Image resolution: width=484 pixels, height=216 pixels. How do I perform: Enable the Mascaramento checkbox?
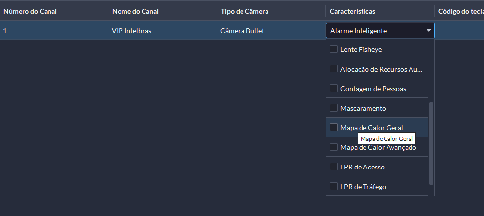(334, 108)
